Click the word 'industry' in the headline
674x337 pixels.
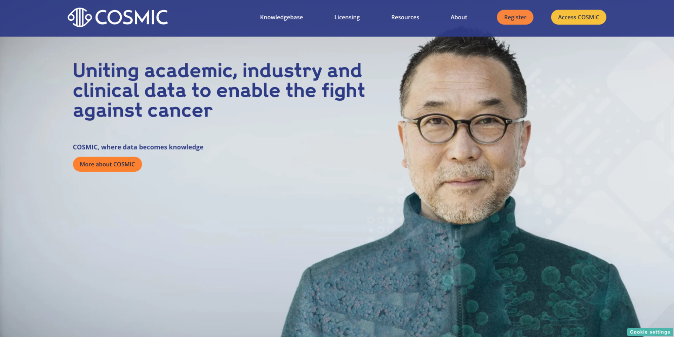282,71
